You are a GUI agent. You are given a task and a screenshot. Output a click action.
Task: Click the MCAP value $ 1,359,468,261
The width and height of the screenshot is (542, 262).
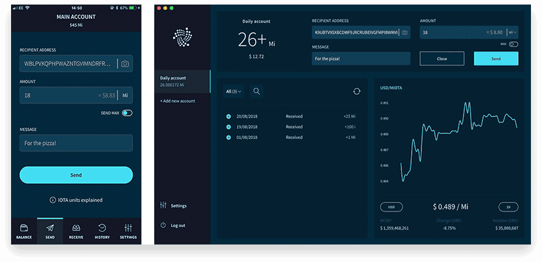point(394,228)
